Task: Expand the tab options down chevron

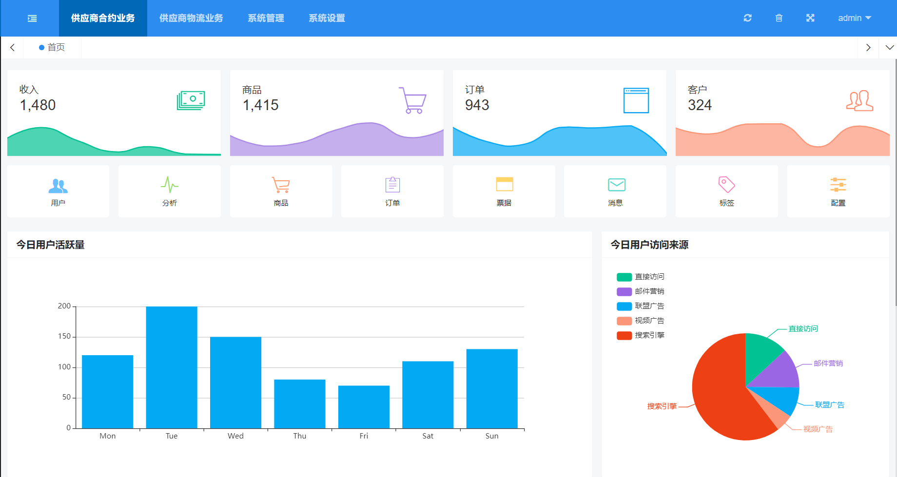Action: [x=889, y=47]
